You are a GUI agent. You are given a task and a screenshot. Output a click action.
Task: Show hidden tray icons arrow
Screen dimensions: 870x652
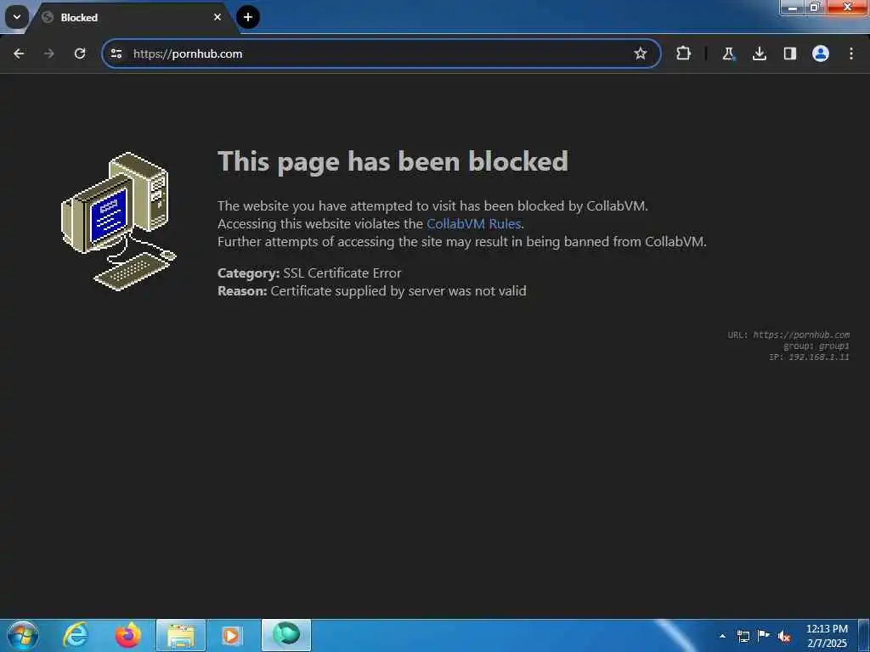722,636
